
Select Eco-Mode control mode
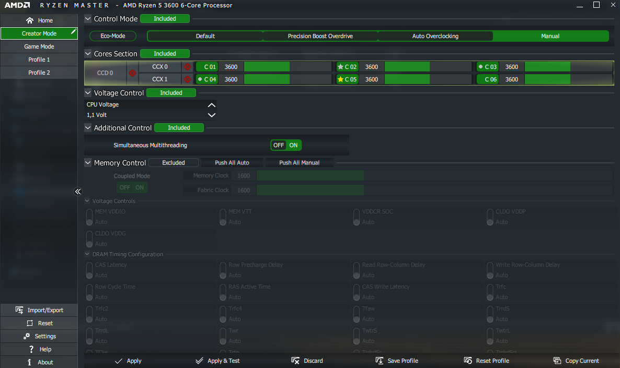[x=113, y=36]
